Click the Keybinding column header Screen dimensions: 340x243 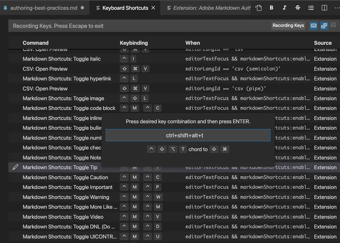point(134,43)
